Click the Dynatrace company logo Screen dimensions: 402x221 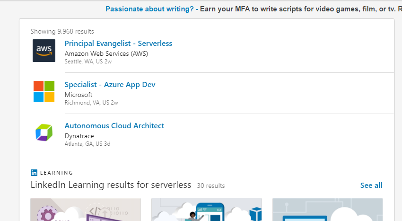[x=44, y=133]
